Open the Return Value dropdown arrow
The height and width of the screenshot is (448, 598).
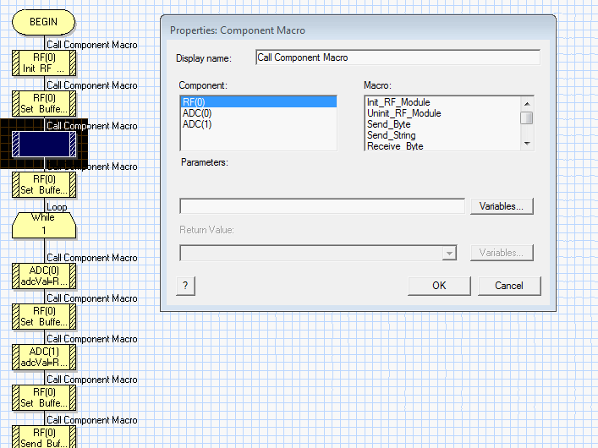point(450,254)
